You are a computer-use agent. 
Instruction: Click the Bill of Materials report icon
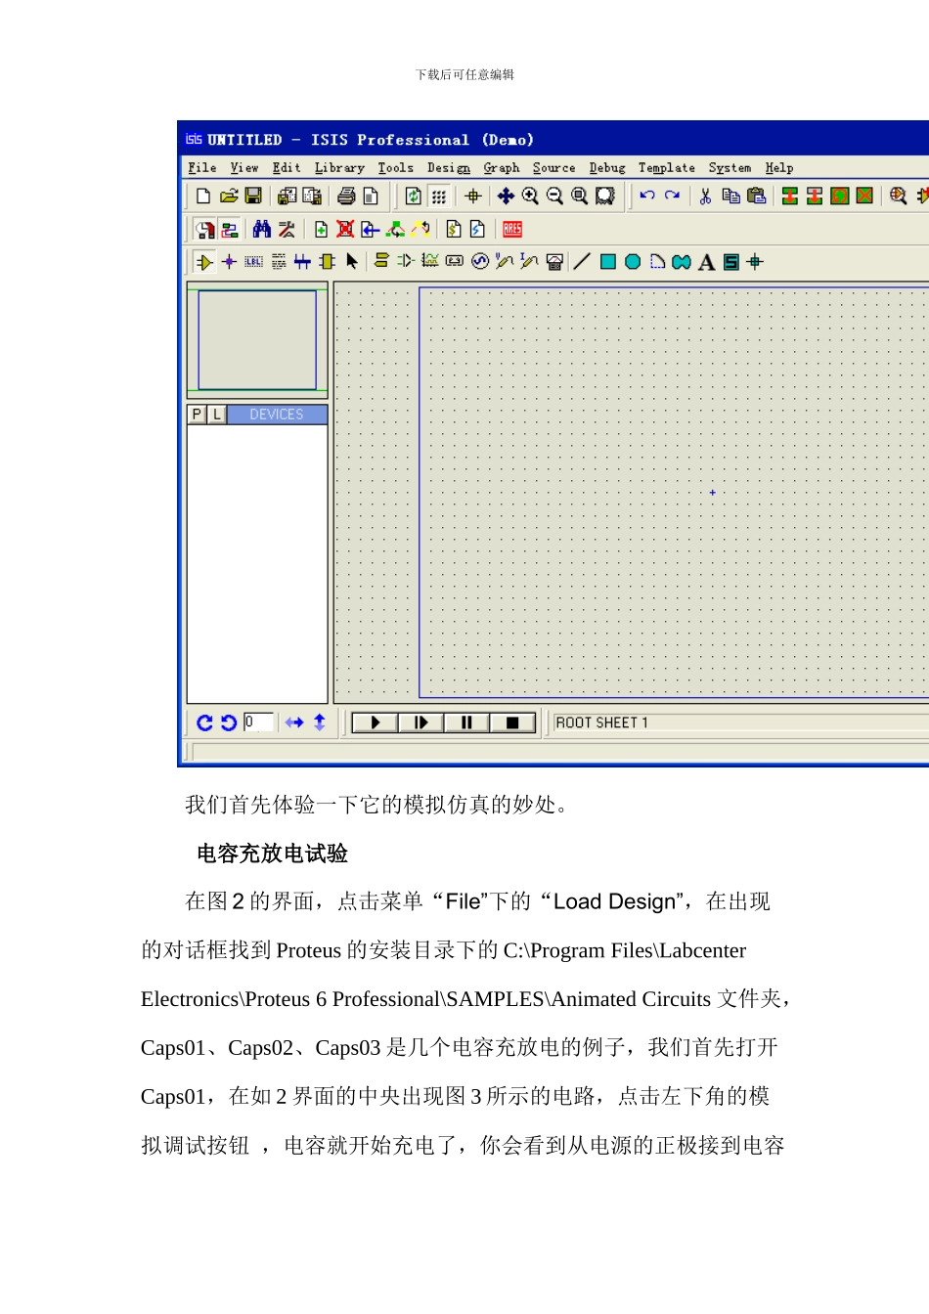point(454,230)
